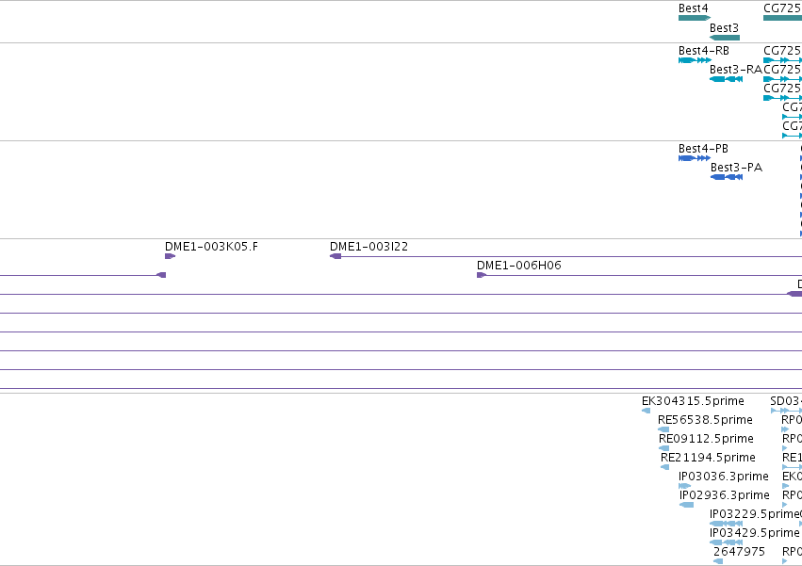Click the Best3 gene name label
The width and height of the screenshot is (802, 566).
pyautogui.click(x=724, y=27)
